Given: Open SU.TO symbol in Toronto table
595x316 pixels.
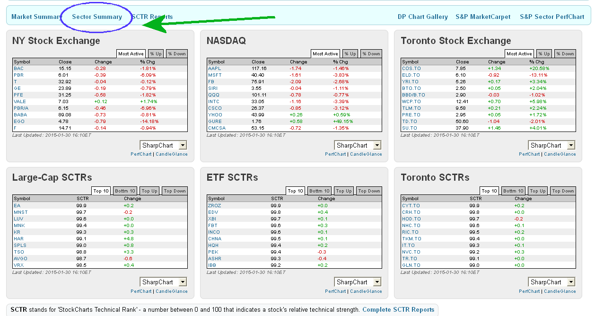Looking at the screenshot, I should (410, 128).
